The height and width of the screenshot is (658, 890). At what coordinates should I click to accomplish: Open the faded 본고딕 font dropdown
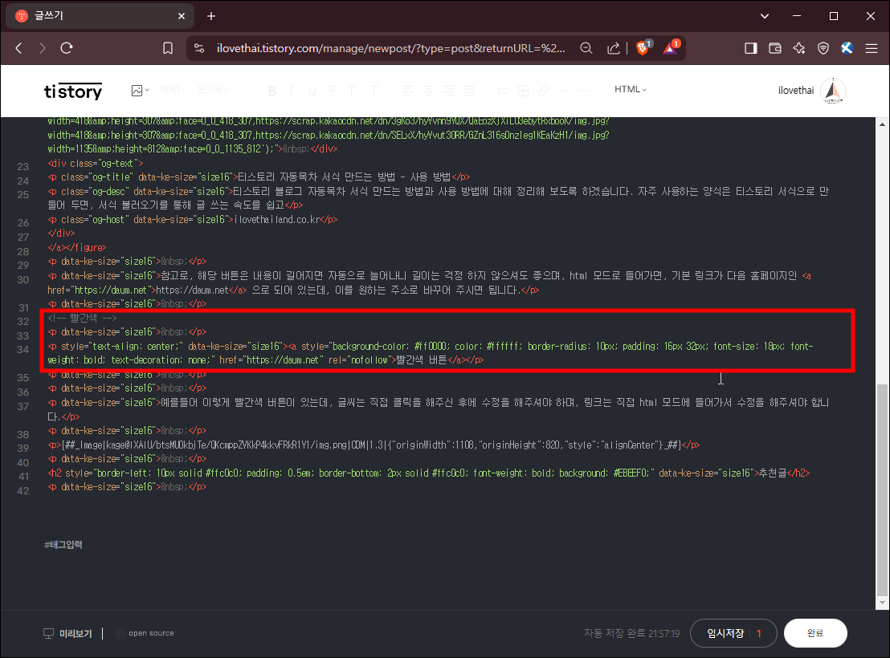point(213,90)
